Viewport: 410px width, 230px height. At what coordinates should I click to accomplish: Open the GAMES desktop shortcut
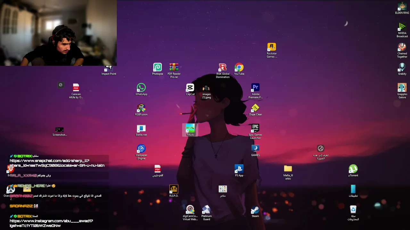click(x=255, y=150)
